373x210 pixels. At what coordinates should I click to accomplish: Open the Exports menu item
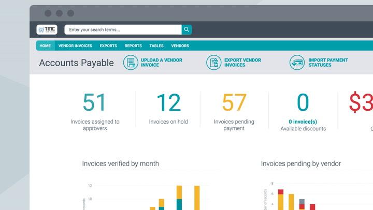coord(108,46)
